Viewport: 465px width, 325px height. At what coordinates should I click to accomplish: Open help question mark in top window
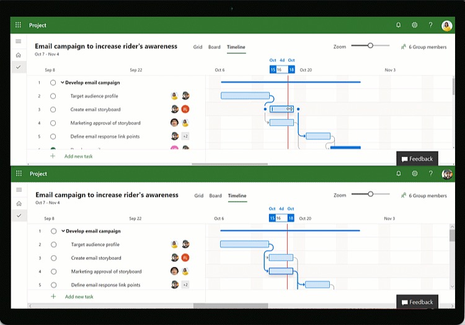click(x=430, y=25)
